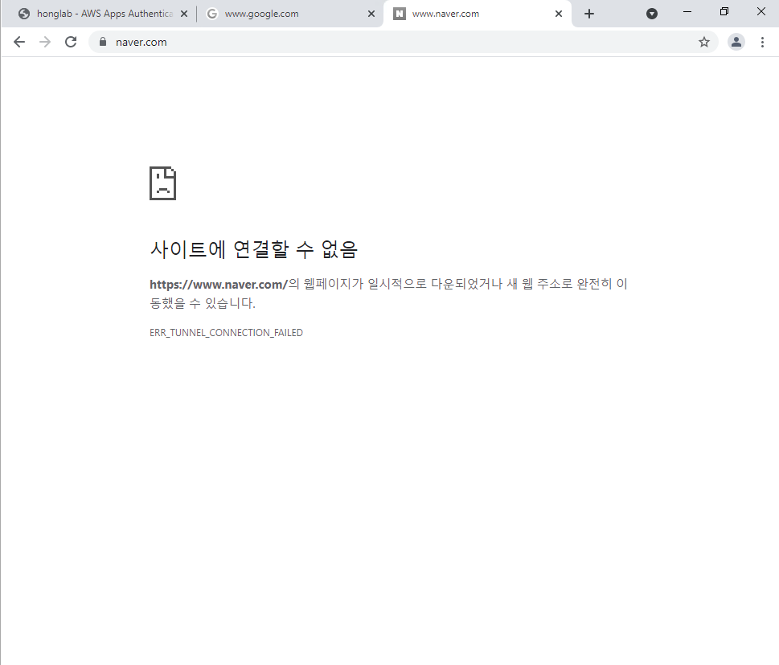Reload the naver.com page

coord(71,43)
